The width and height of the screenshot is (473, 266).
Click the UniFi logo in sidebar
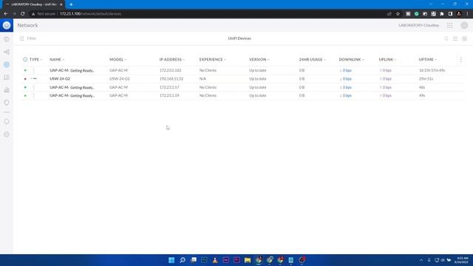coord(7,25)
